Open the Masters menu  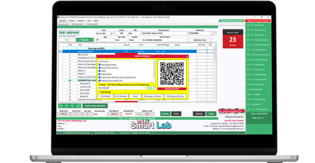63,21
